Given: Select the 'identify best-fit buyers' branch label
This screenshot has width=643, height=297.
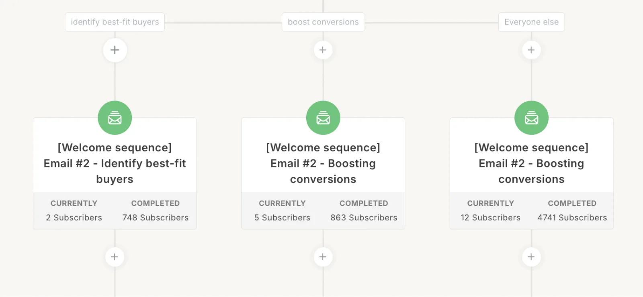Looking at the screenshot, I should [115, 22].
